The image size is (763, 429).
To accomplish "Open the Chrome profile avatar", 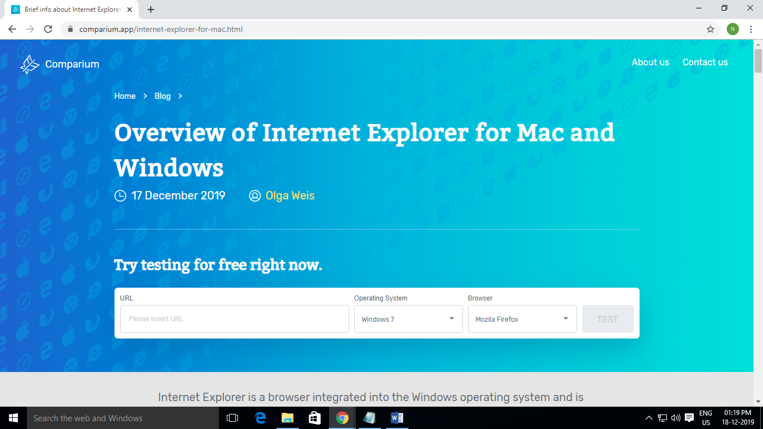I will click(x=732, y=29).
